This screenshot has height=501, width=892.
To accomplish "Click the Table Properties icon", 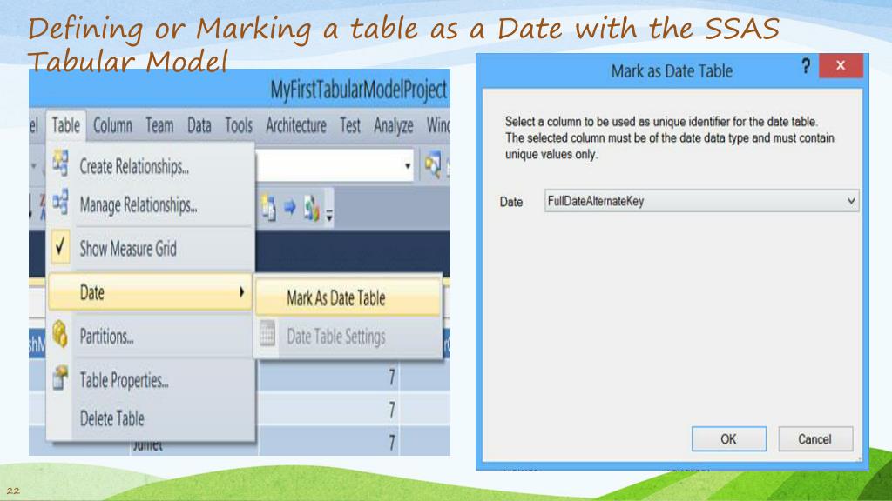I will pyautogui.click(x=60, y=377).
